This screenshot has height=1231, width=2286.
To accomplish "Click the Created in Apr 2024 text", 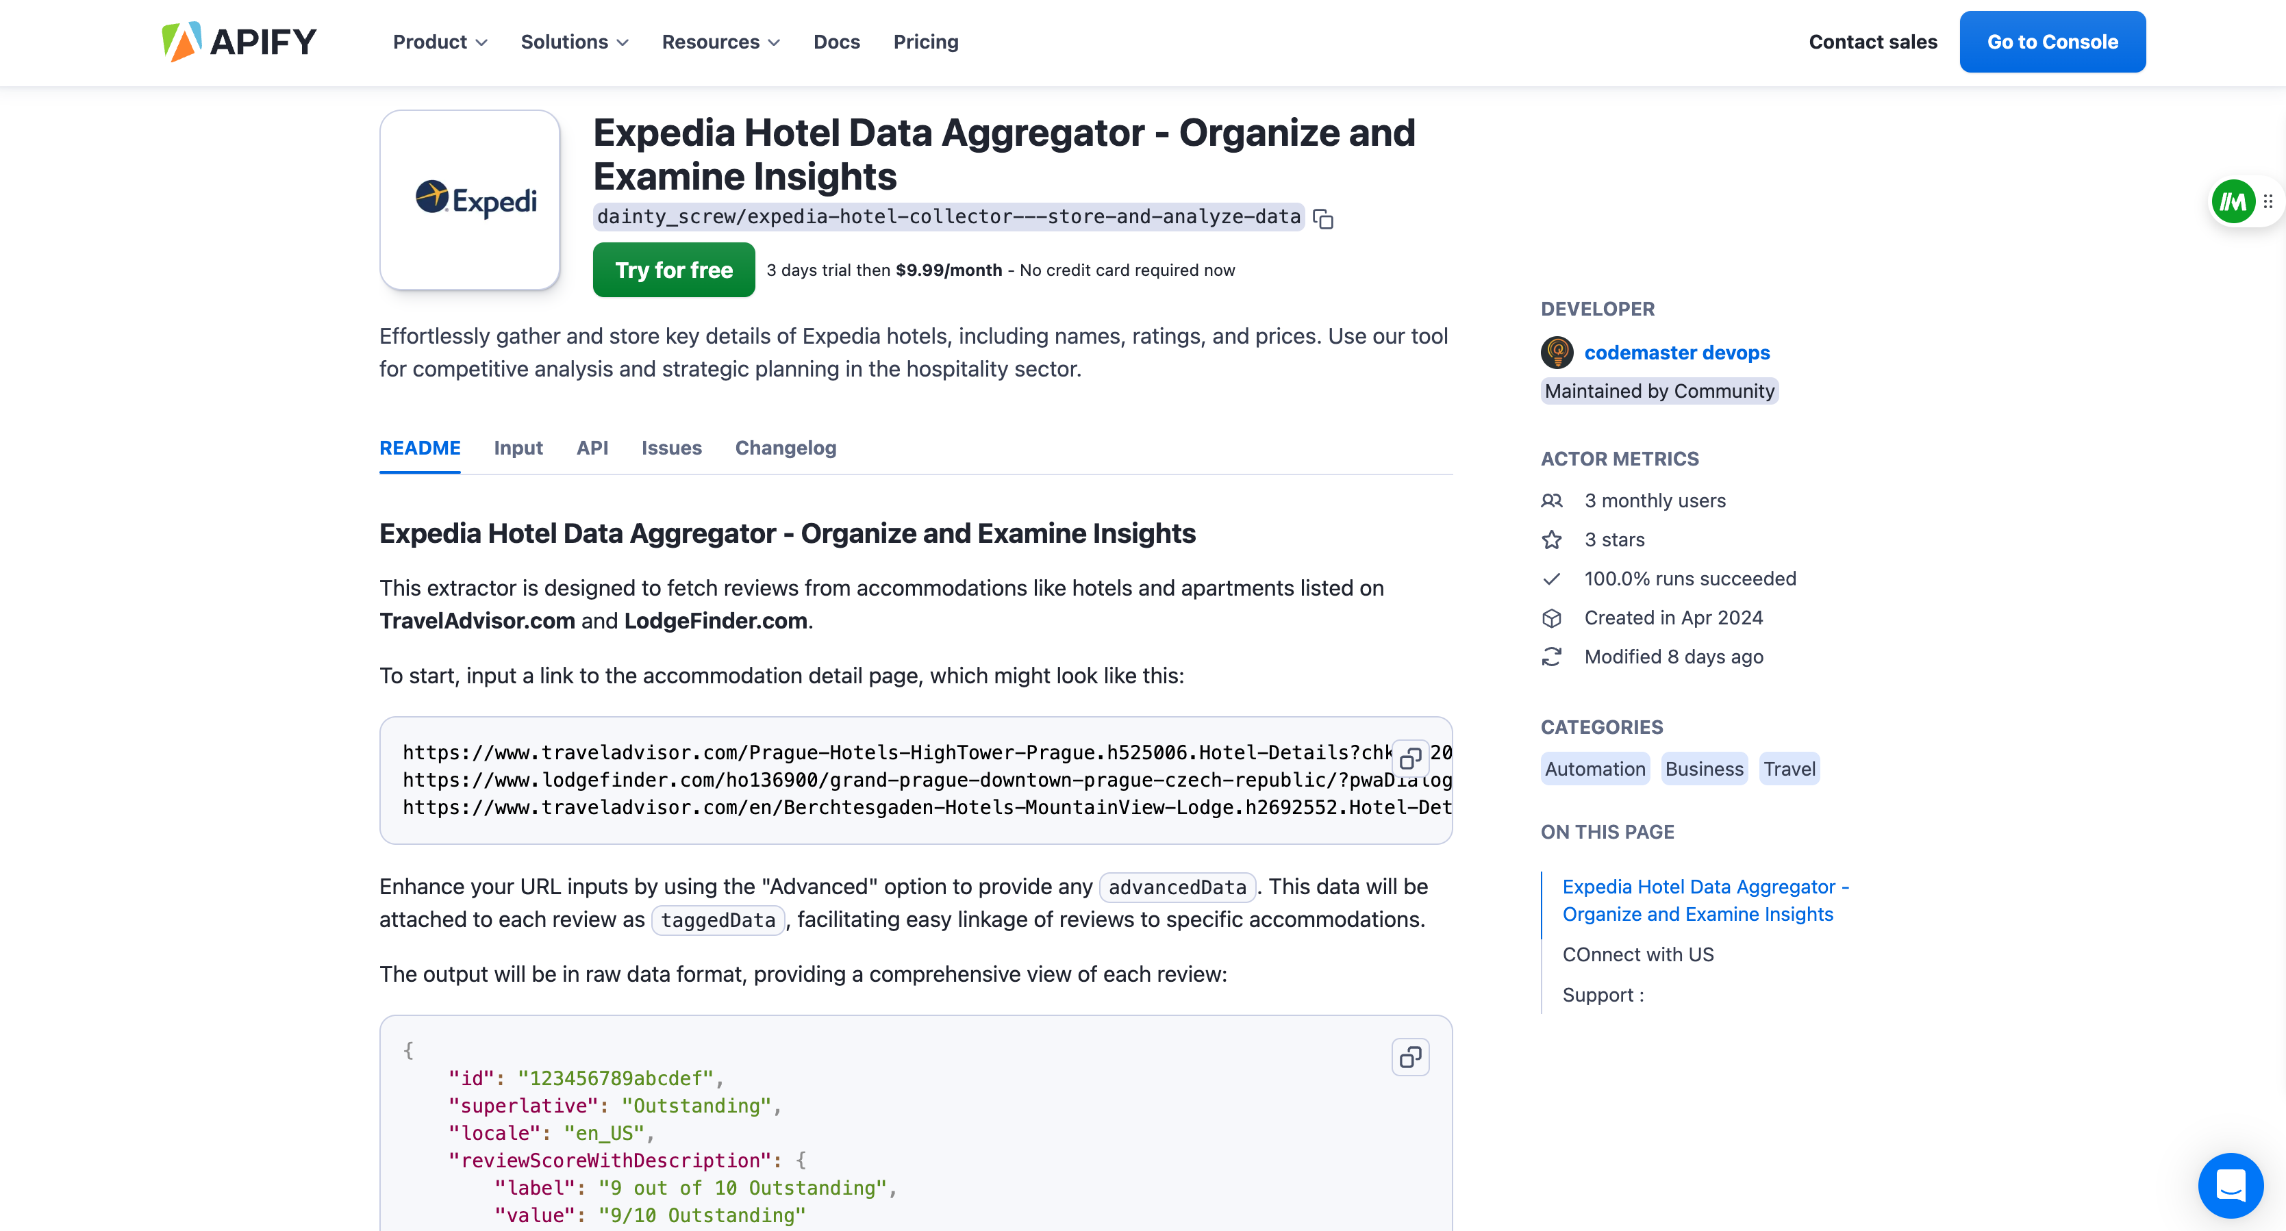I will click(1674, 618).
